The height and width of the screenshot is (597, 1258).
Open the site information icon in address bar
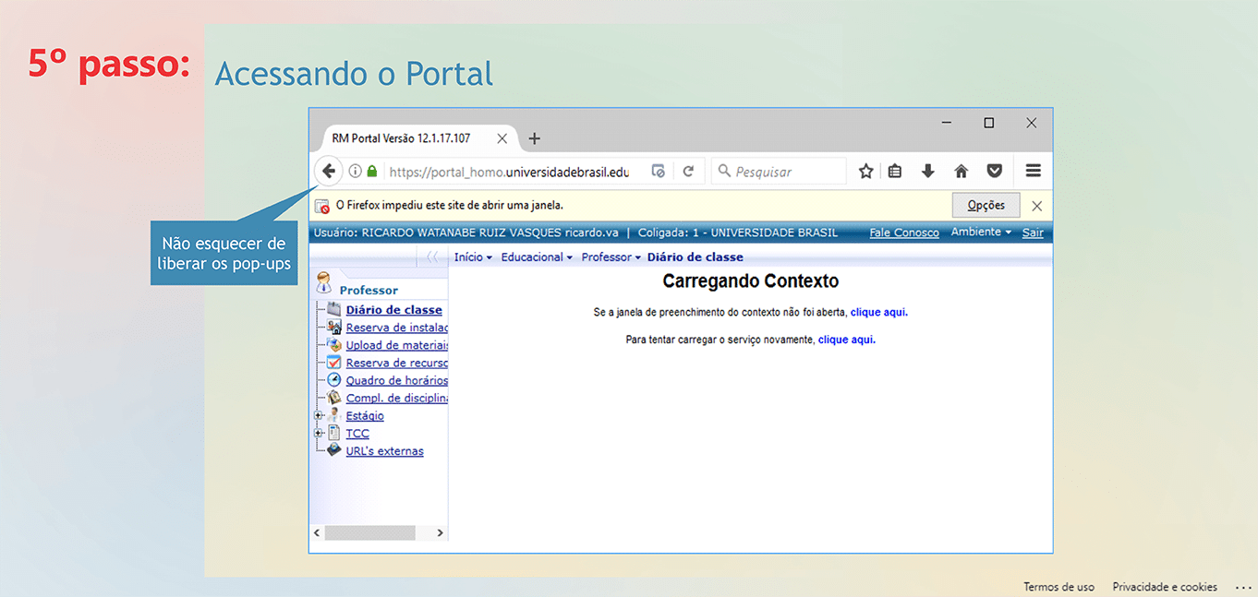coord(356,172)
